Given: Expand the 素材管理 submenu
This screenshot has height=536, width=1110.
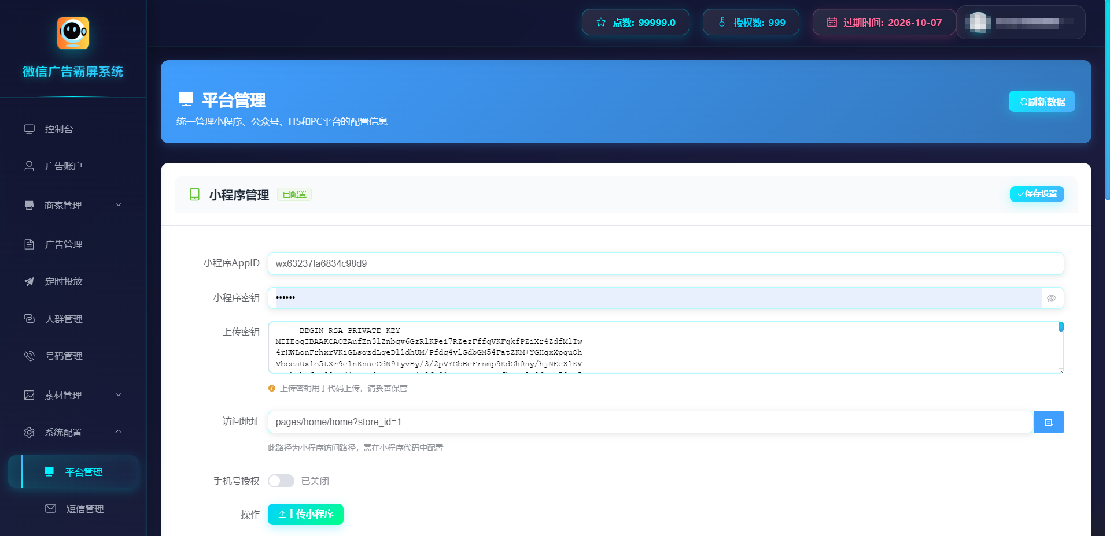Looking at the screenshot, I should (118, 395).
